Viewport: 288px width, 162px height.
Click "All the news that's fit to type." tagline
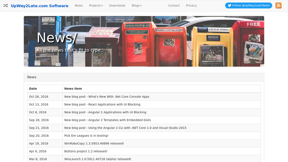point(69,50)
